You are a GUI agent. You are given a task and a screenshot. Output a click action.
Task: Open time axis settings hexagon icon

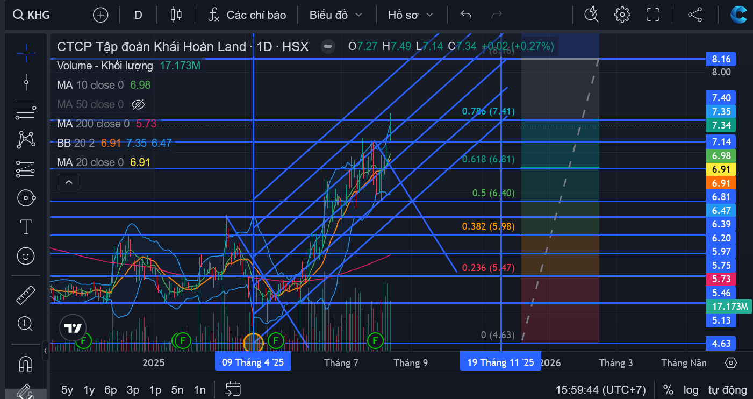(x=730, y=363)
